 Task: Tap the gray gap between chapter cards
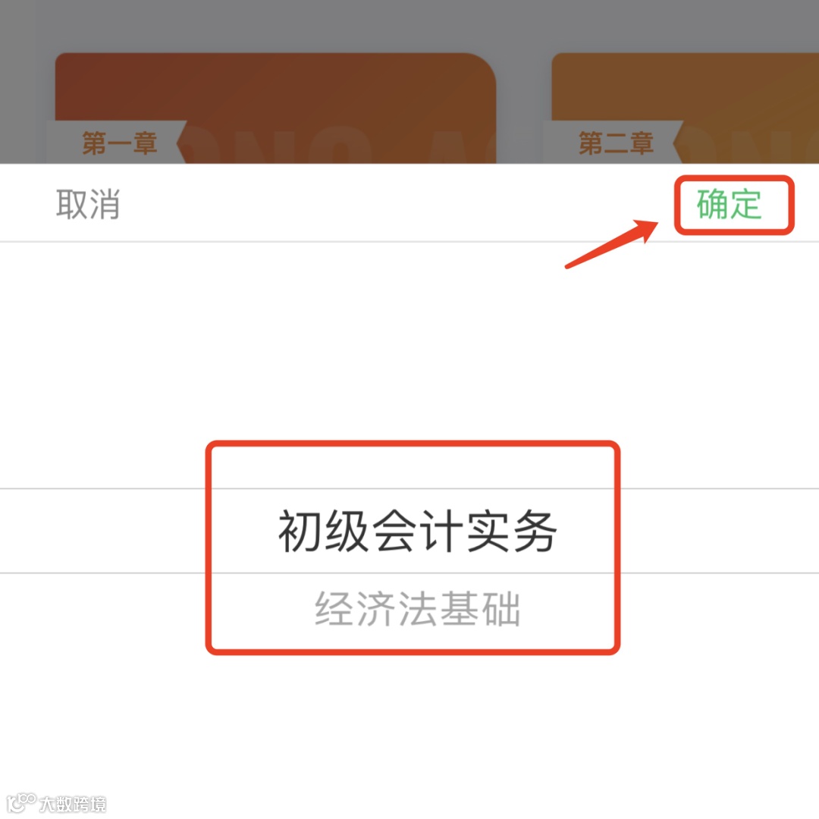click(x=524, y=108)
